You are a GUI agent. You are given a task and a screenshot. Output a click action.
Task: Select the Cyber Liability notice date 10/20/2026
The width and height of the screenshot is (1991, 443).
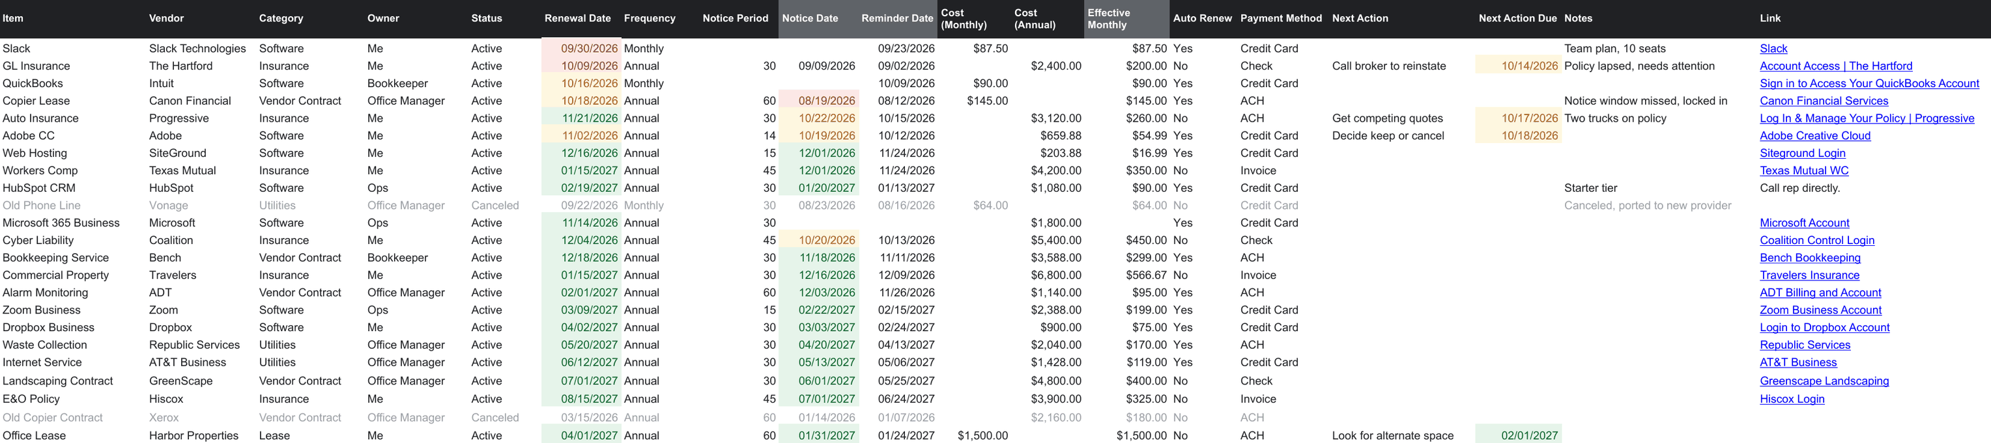(x=818, y=241)
